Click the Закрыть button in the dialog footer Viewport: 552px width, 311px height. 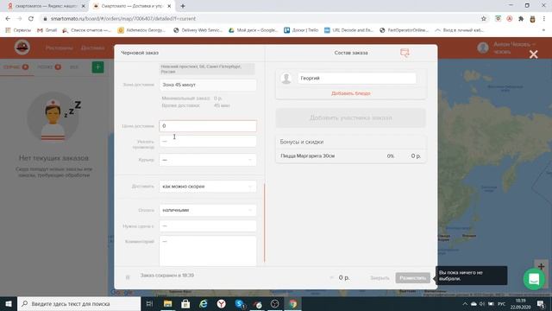point(379,278)
